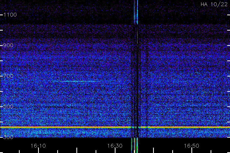Click the HA 10/22 date label
The width and height of the screenshot is (230, 153).
click(x=214, y=4)
